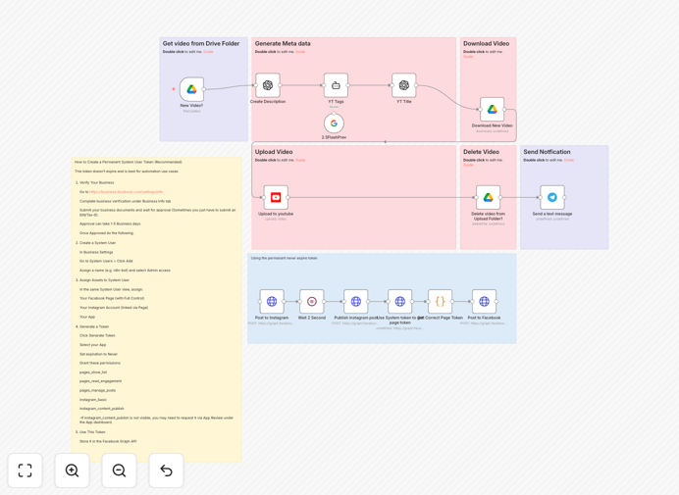
Task: Open Guide link in Generate Meta data note
Action: [x=300, y=52]
